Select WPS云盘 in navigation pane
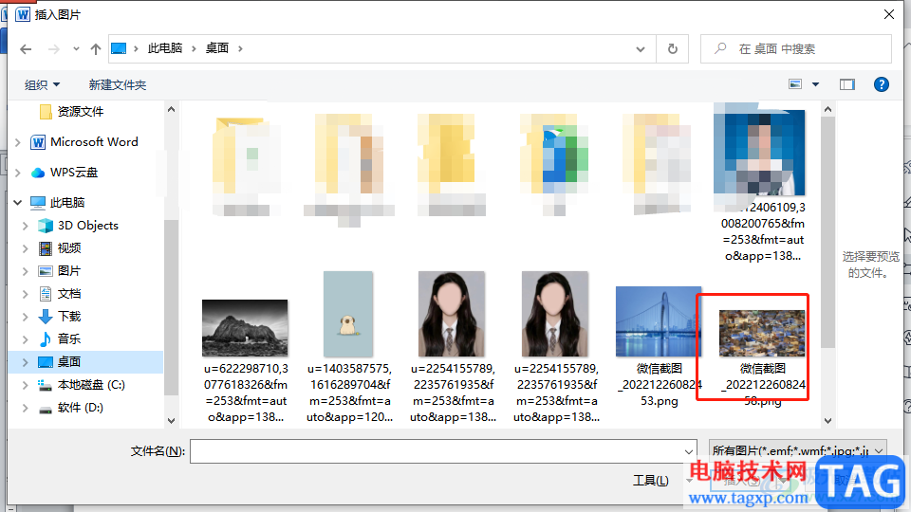Viewport: 911px width, 512px height. point(74,173)
